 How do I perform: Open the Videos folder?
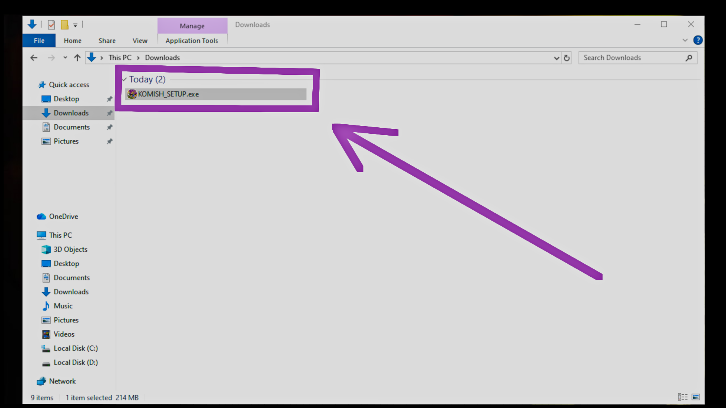point(64,334)
